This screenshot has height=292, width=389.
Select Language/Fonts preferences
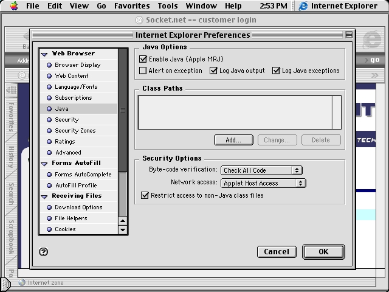coord(78,87)
